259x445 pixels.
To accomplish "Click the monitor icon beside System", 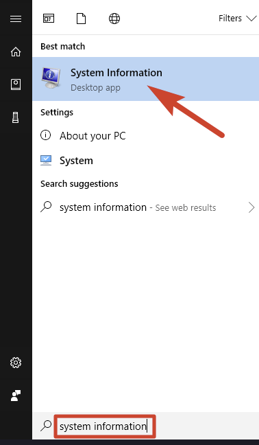I will 46,160.
